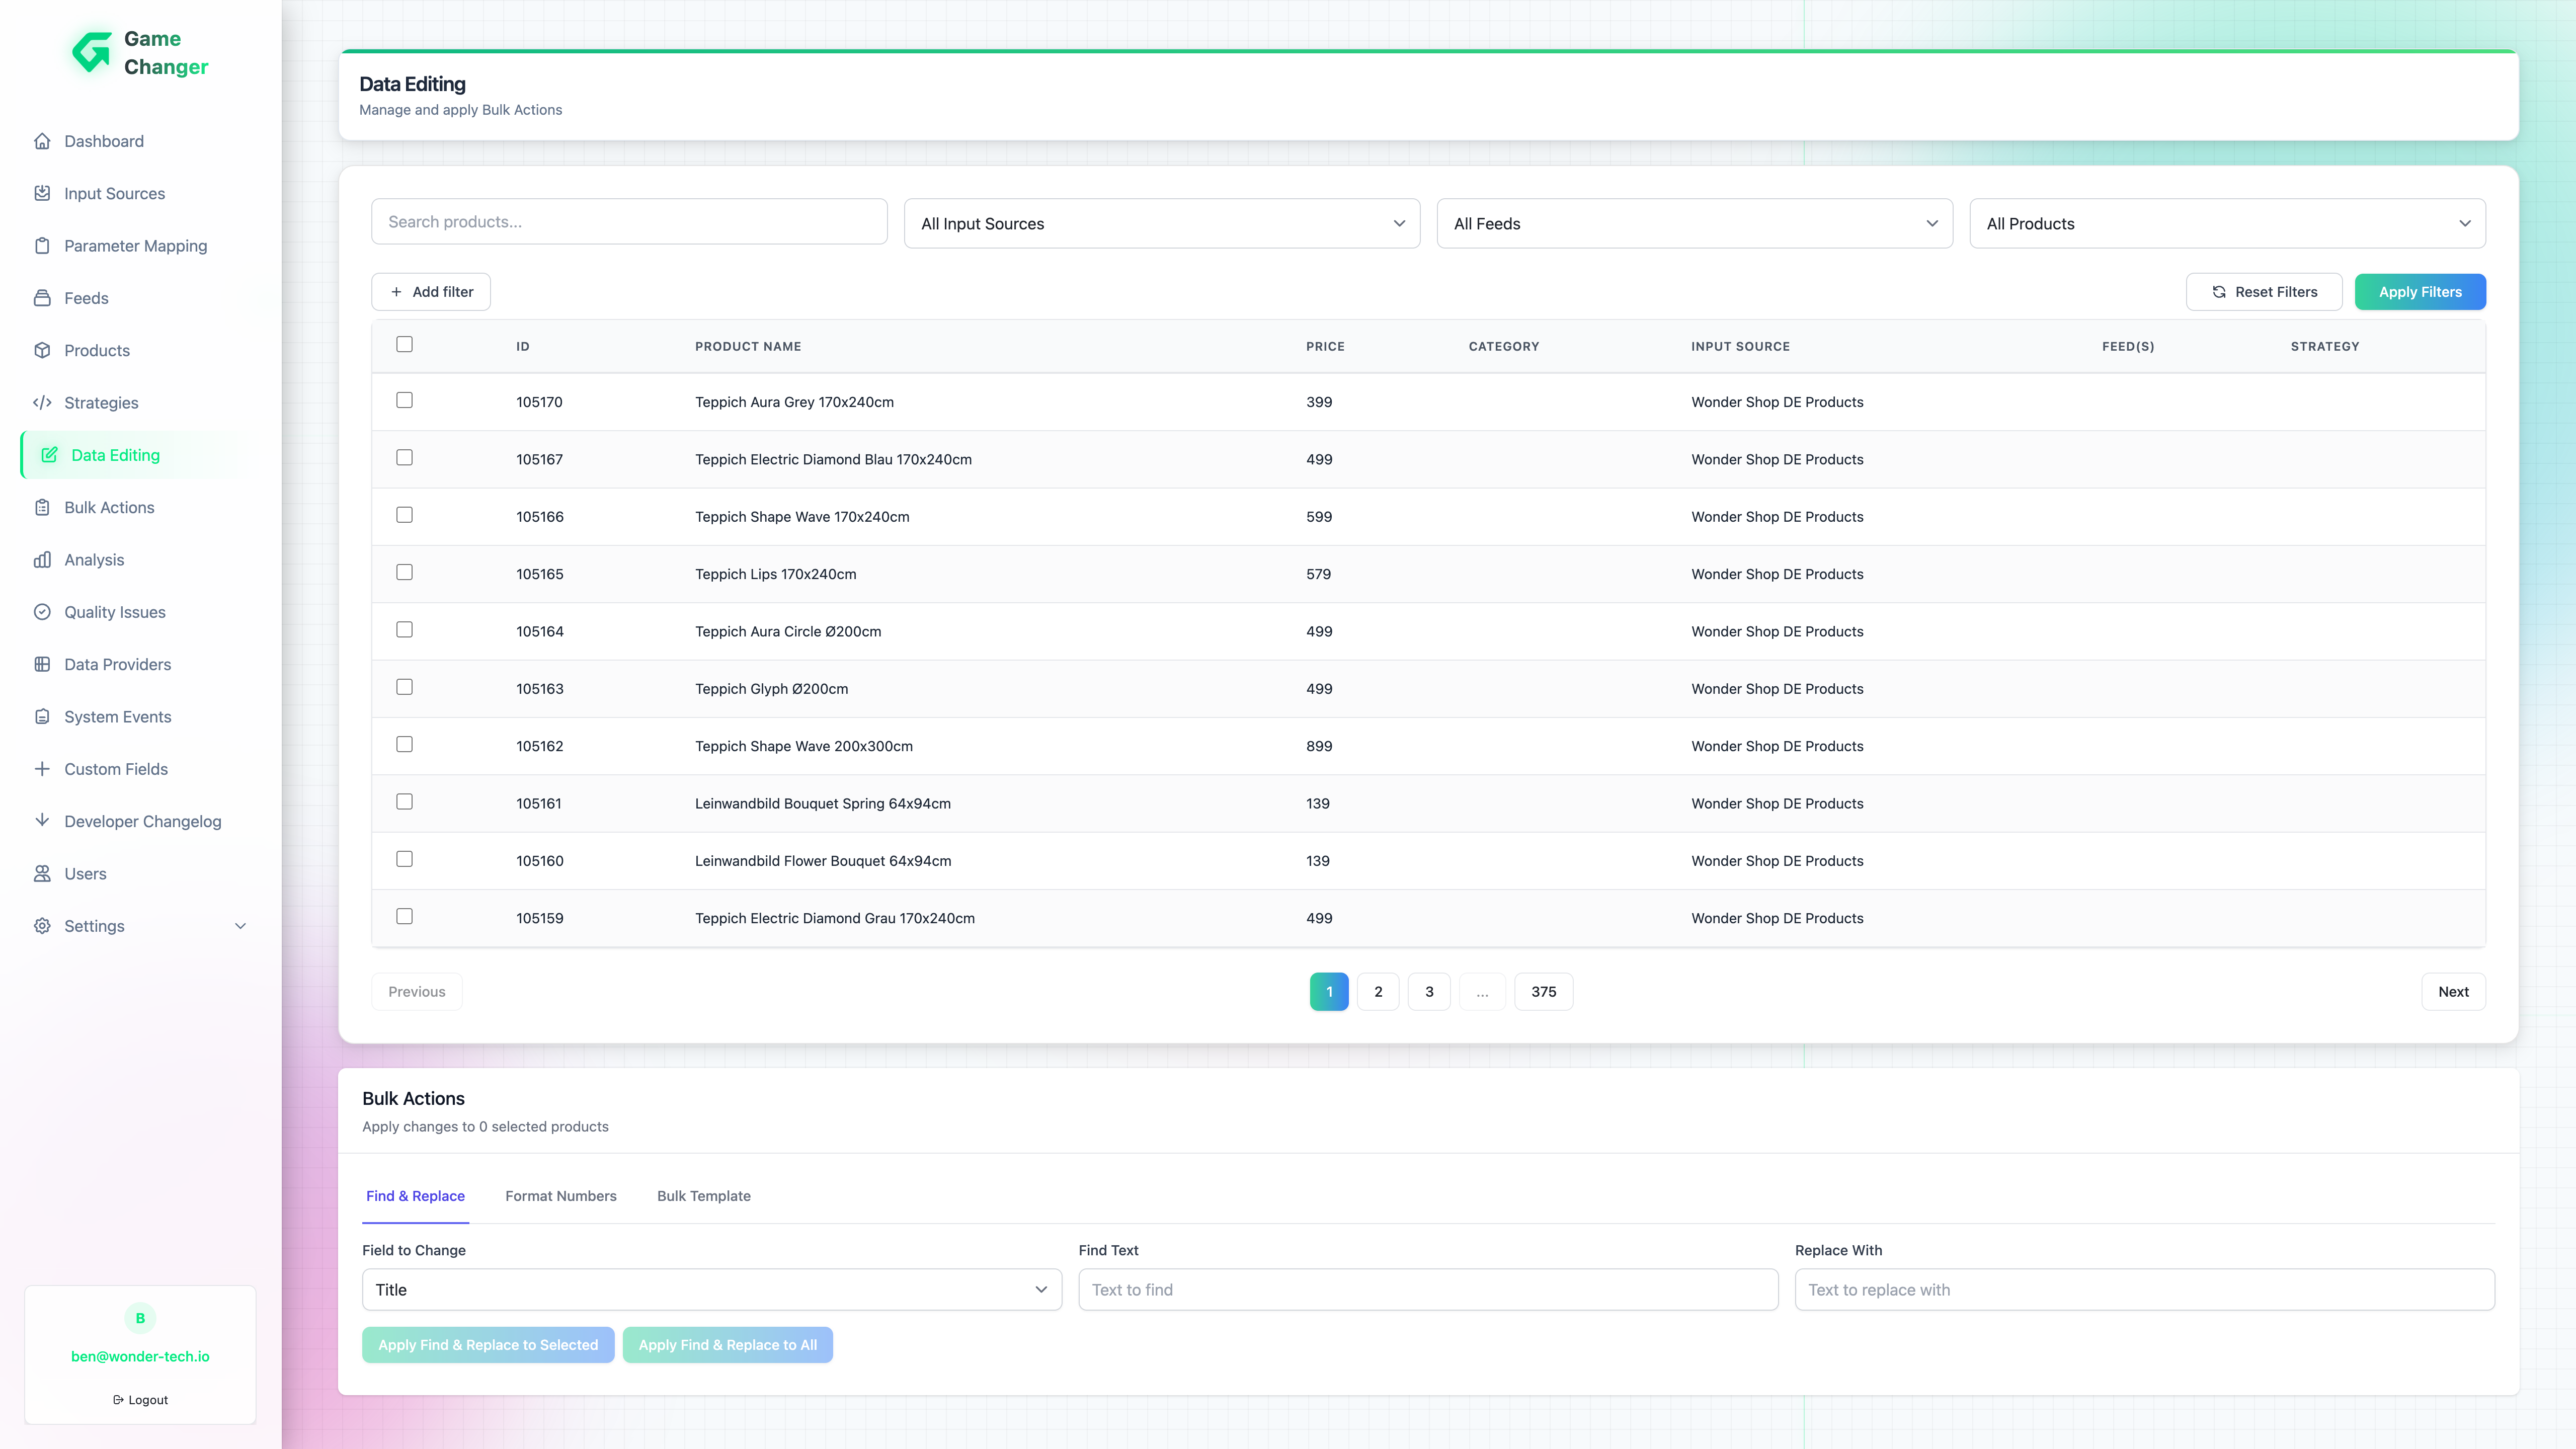
Task: Click the Data Providers grid icon
Action: coord(42,664)
